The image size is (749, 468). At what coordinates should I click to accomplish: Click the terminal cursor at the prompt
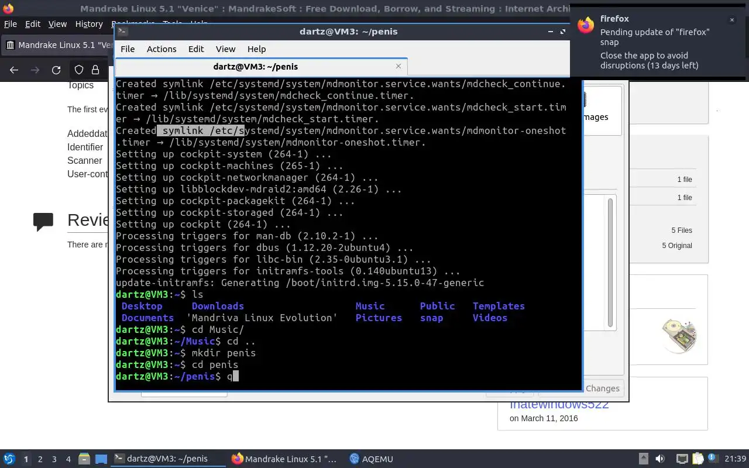point(236,376)
